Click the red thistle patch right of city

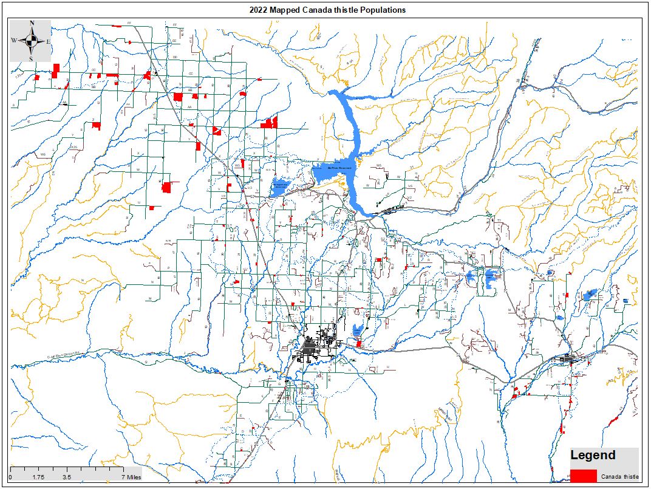[x=359, y=344]
